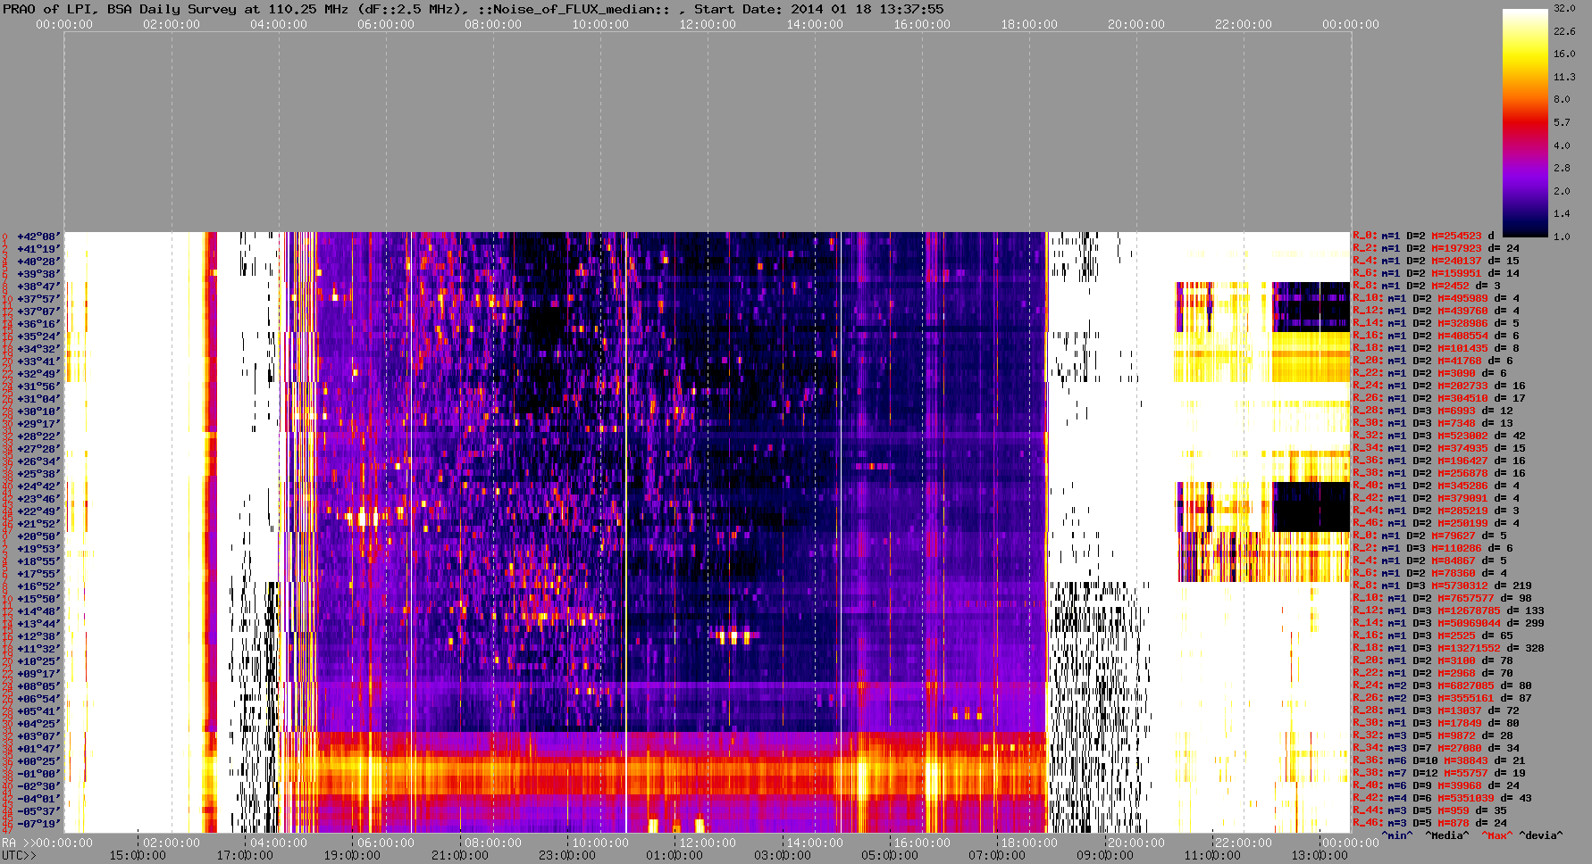1592x864 pixels.
Task: Click declination label +42°08'
Action: (x=38, y=237)
